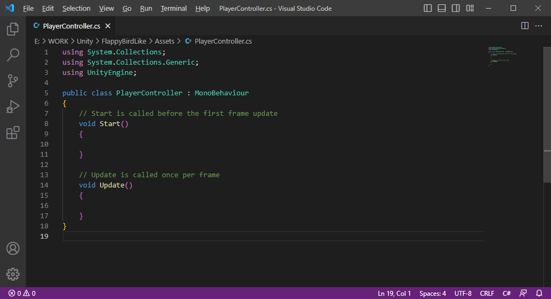This screenshot has width=551, height=299.
Task: Click the Update comment on line 13
Action: click(150, 175)
